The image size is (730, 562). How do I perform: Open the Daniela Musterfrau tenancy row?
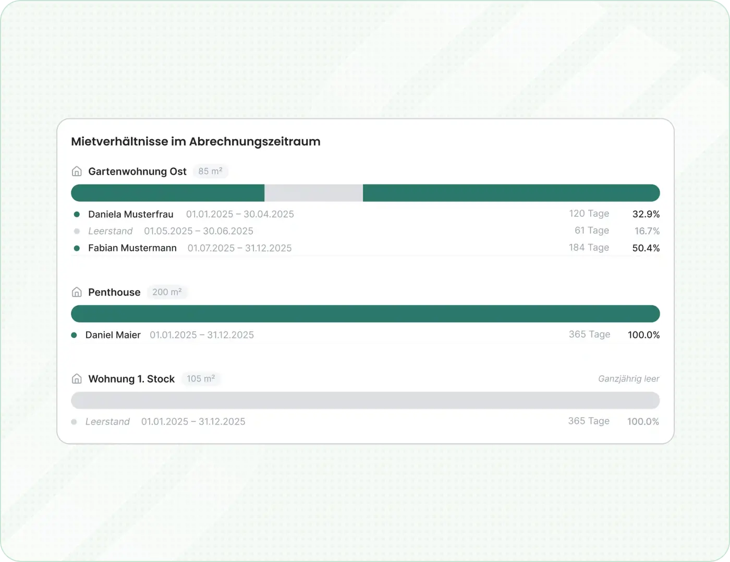pos(130,214)
